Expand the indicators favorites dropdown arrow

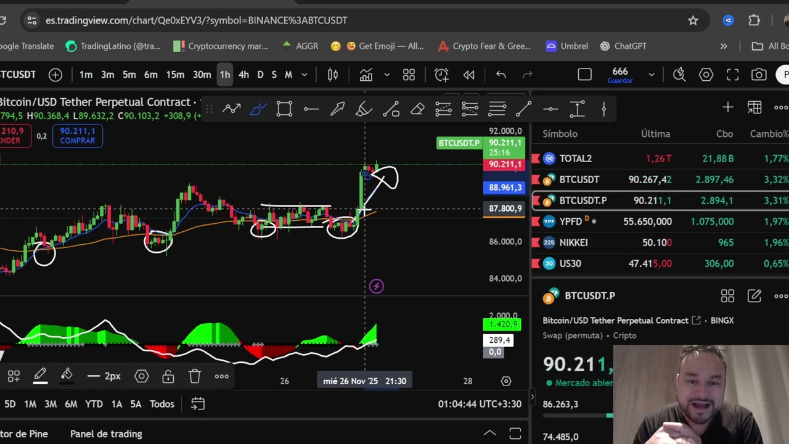pyautogui.click(x=386, y=75)
